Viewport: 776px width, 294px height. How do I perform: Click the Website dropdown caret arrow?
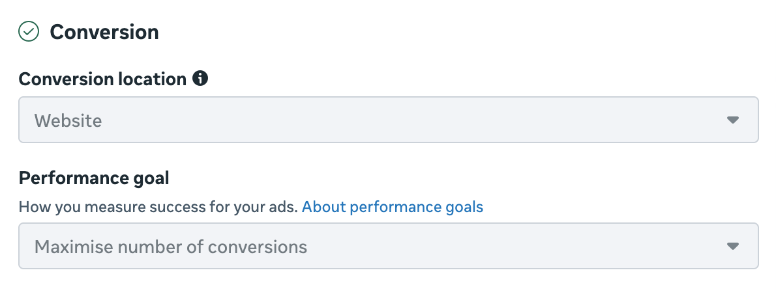(x=732, y=120)
